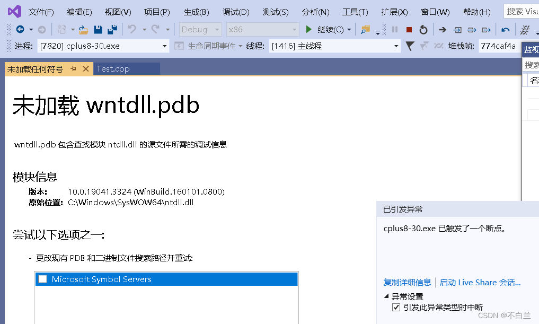Click the copy details link
This screenshot has height=324, width=539.
click(x=407, y=283)
